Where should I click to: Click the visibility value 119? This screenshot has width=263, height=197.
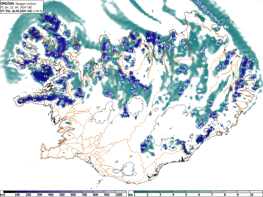click(47, 53)
